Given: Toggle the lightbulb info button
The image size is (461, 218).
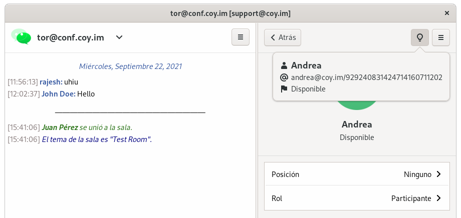Looking at the screenshot, I should point(420,37).
